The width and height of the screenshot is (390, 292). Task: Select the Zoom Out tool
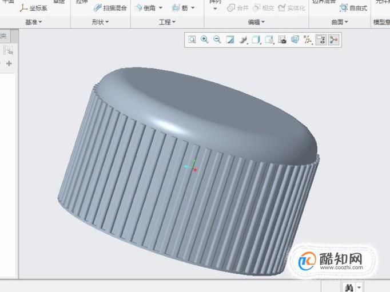tap(217, 40)
